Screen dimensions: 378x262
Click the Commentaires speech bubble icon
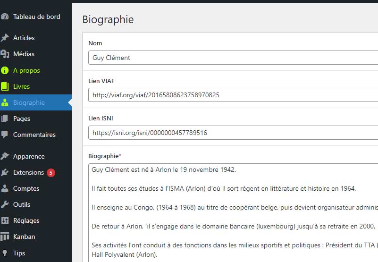5,135
